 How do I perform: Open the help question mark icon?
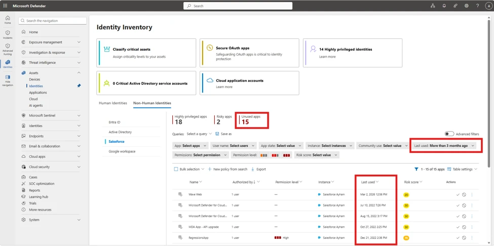point(478,6)
